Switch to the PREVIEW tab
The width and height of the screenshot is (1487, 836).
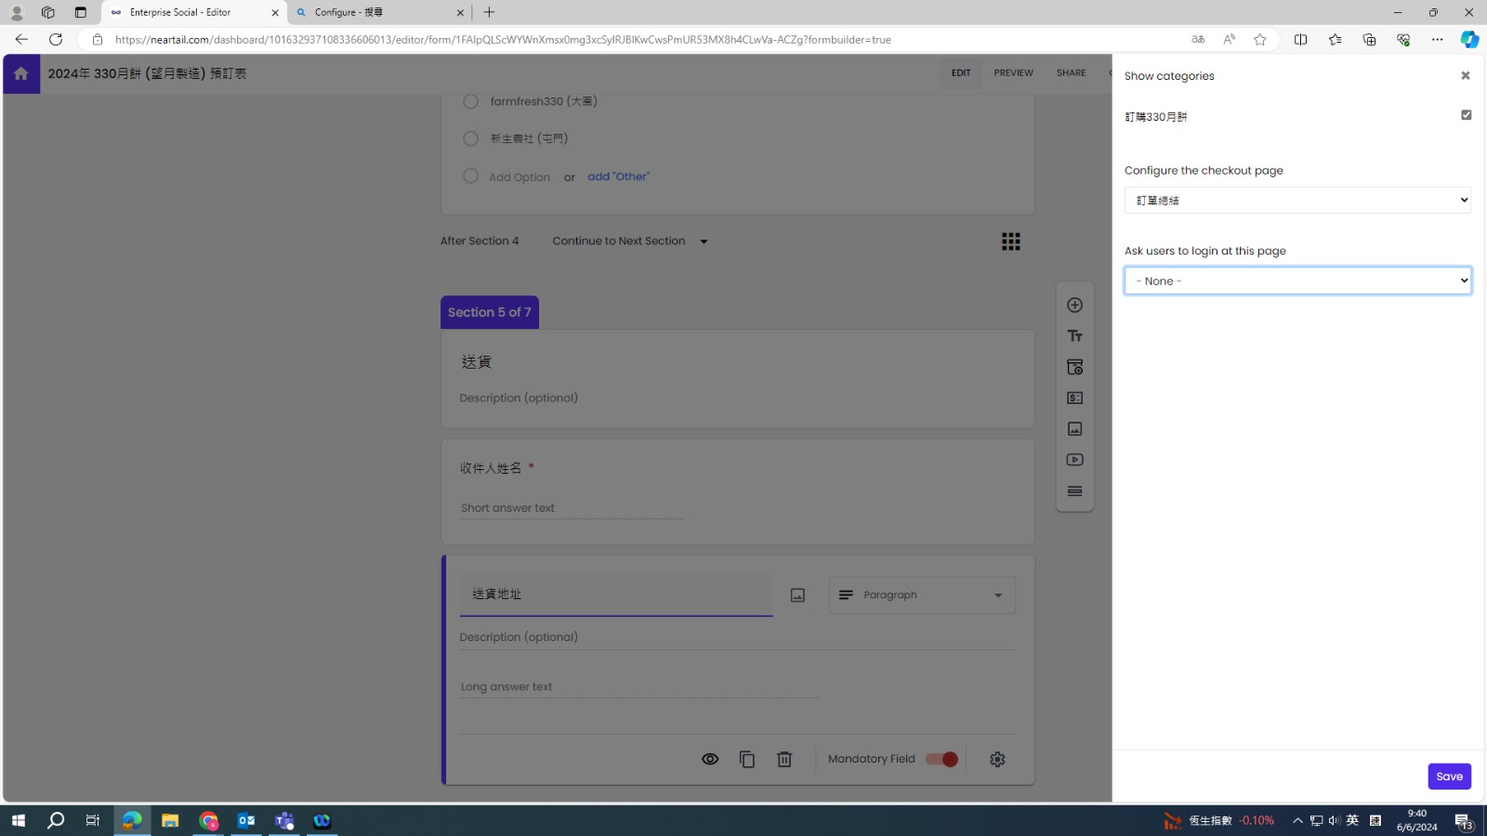coord(1013,72)
